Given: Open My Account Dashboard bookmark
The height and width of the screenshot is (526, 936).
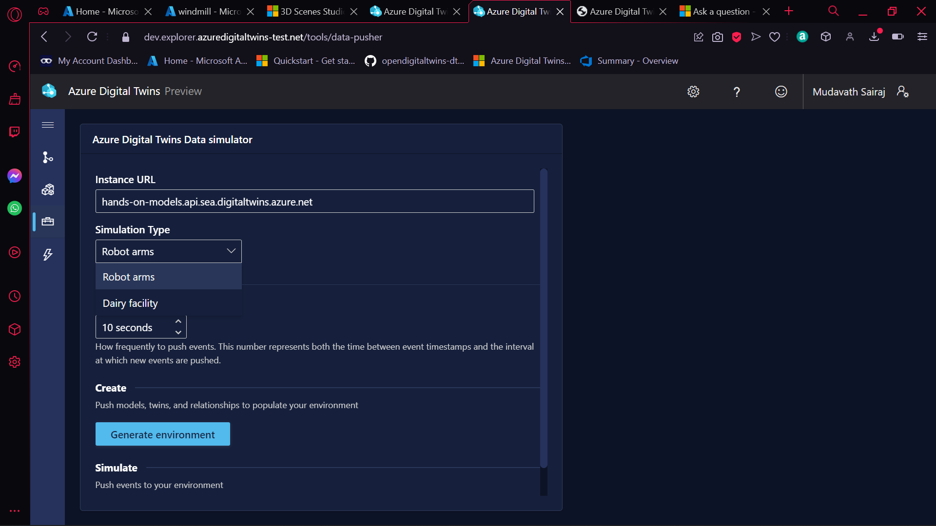Looking at the screenshot, I should (89, 61).
